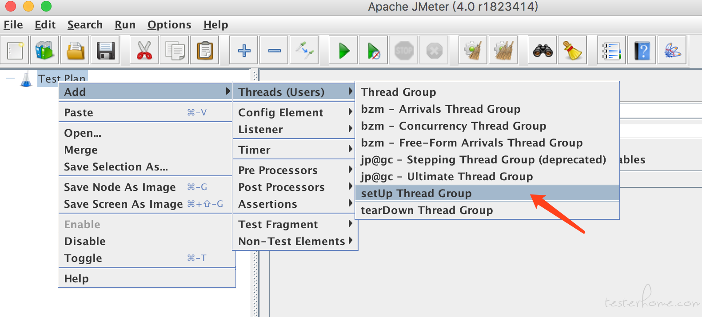Click the Open file folder icon
The width and height of the screenshot is (702, 317).
[75, 50]
